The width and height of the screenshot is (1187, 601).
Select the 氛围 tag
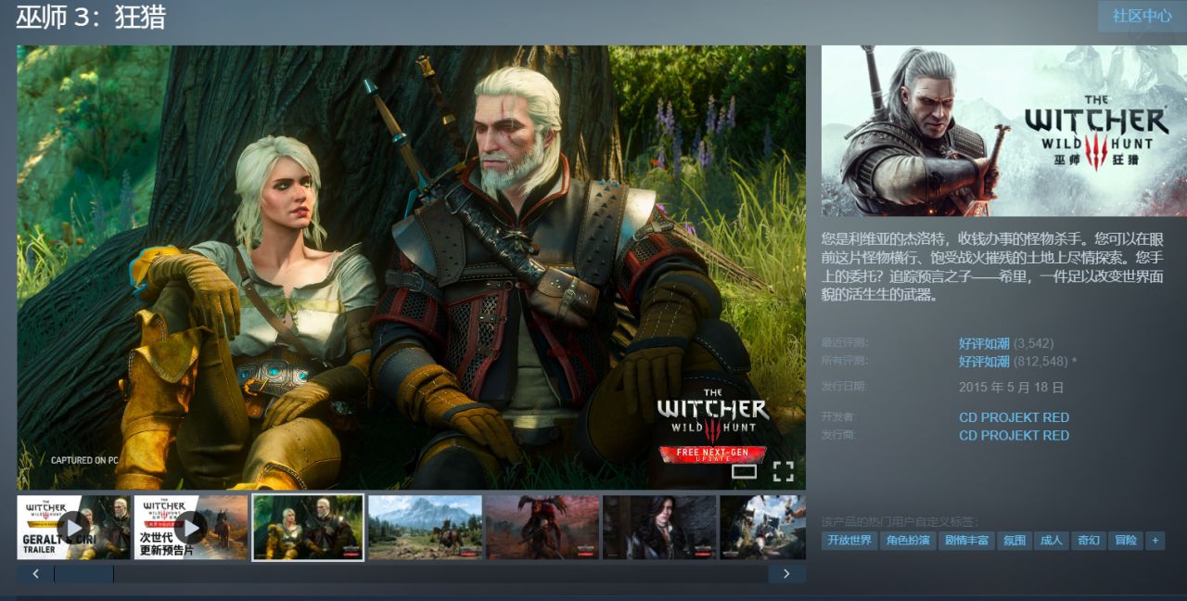click(1014, 540)
